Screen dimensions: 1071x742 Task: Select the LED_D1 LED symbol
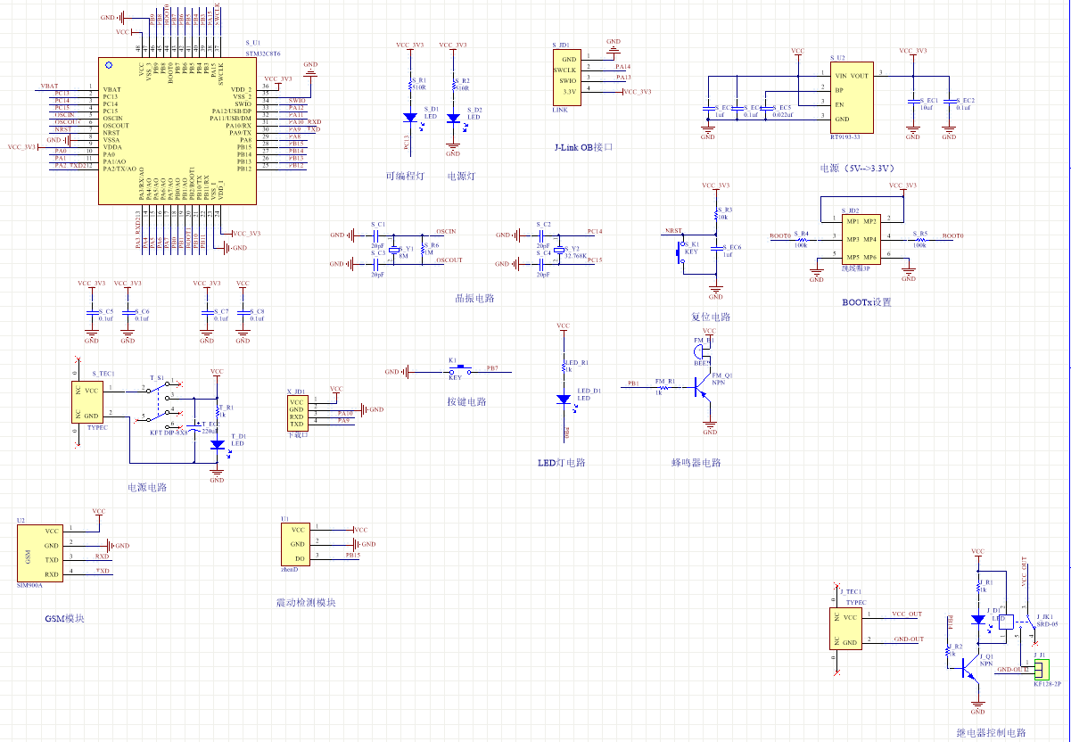[x=563, y=400]
